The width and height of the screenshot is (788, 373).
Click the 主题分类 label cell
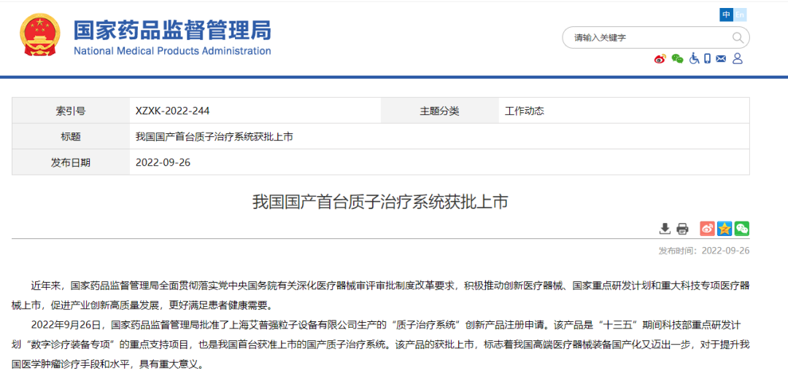click(439, 111)
